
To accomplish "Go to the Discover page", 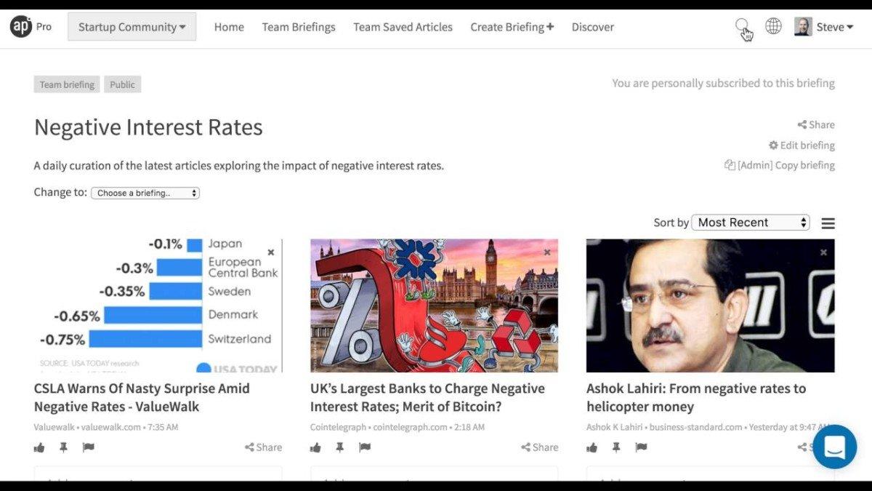I will [x=593, y=27].
